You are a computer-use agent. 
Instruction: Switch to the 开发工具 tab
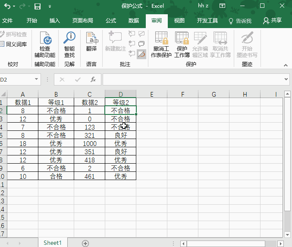207,20
